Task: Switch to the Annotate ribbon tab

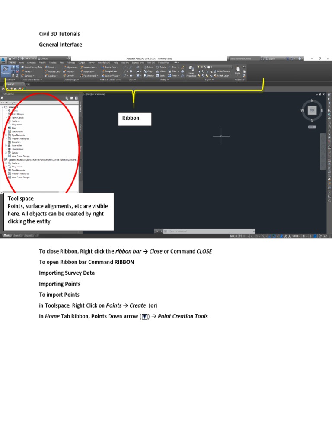Action: coord(31,63)
